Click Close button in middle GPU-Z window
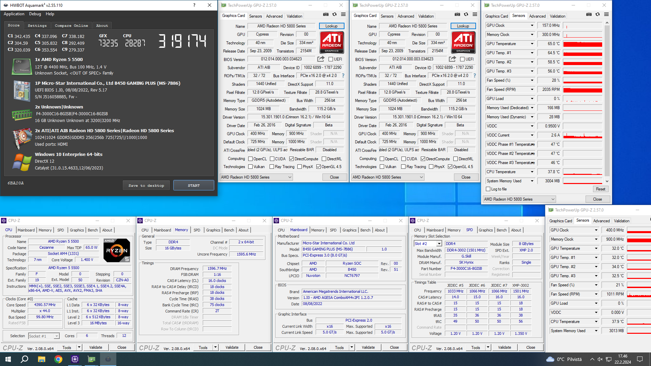This screenshot has width=651, height=366. pos(466,177)
